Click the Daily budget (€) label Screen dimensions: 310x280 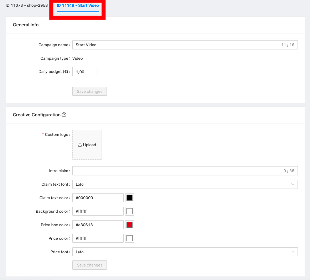(53, 72)
